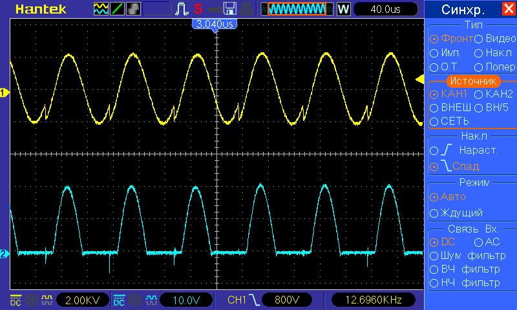Choose ВНЕШ external trigger source
Image resolution: width=517 pixels, height=310 pixels.
(x=450, y=108)
